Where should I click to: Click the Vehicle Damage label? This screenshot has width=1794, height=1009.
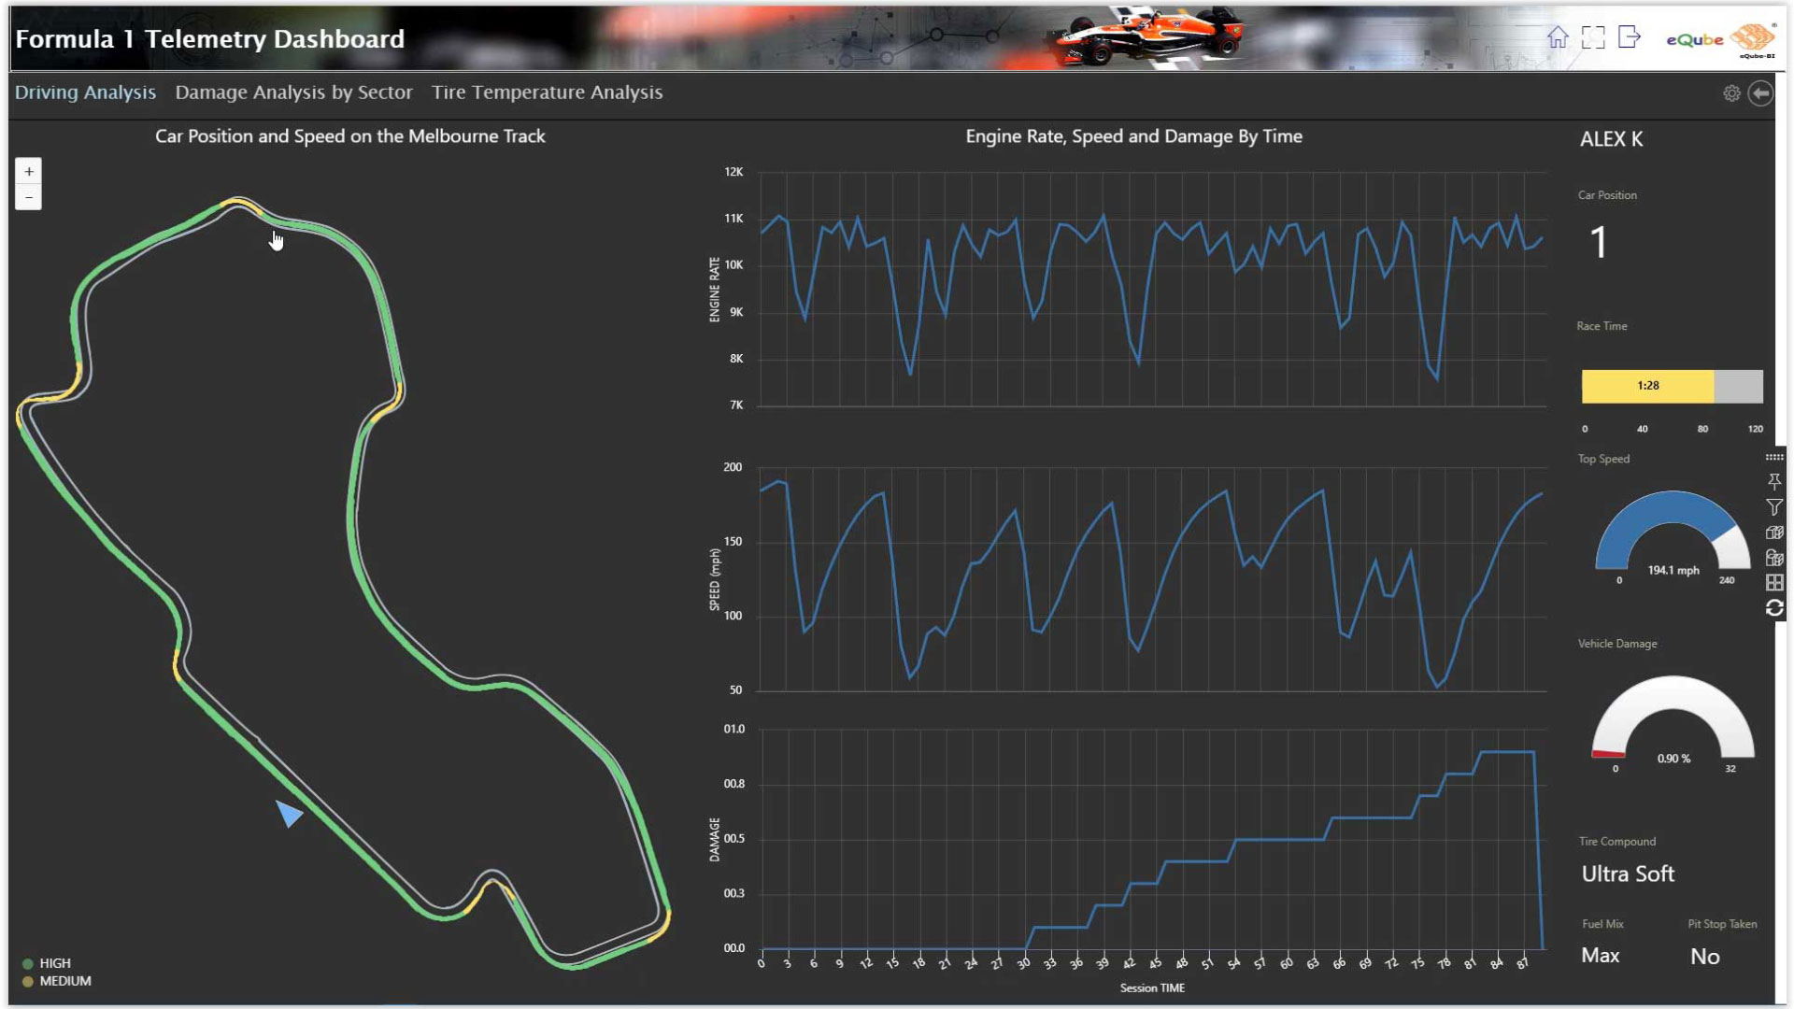(x=1617, y=644)
